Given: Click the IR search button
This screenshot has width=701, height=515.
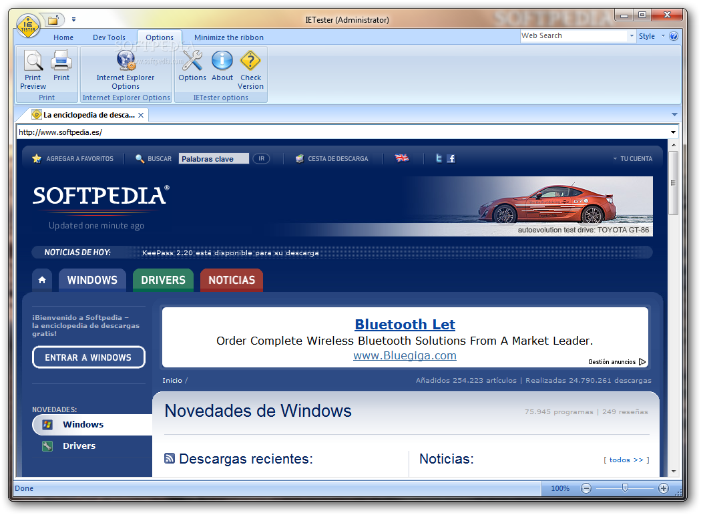Looking at the screenshot, I should [262, 158].
